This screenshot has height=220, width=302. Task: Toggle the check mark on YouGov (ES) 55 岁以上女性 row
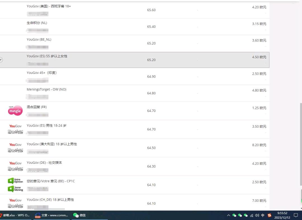point(1,60)
